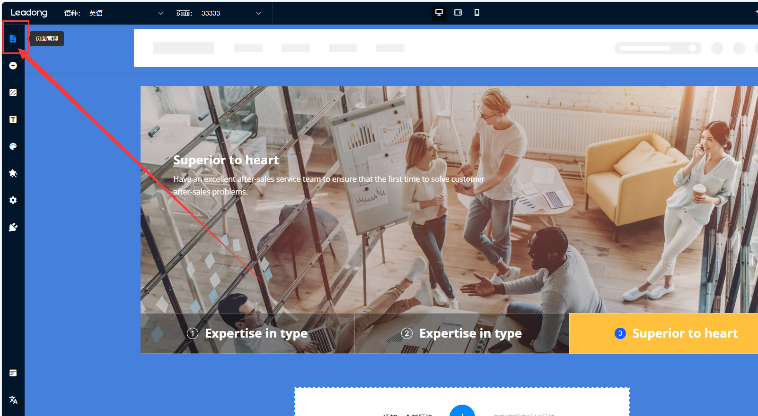The height and width of the screenshot is (416, 758).
Task: Open the gear settings sidebar icon
Action: (x=13, y=200)
